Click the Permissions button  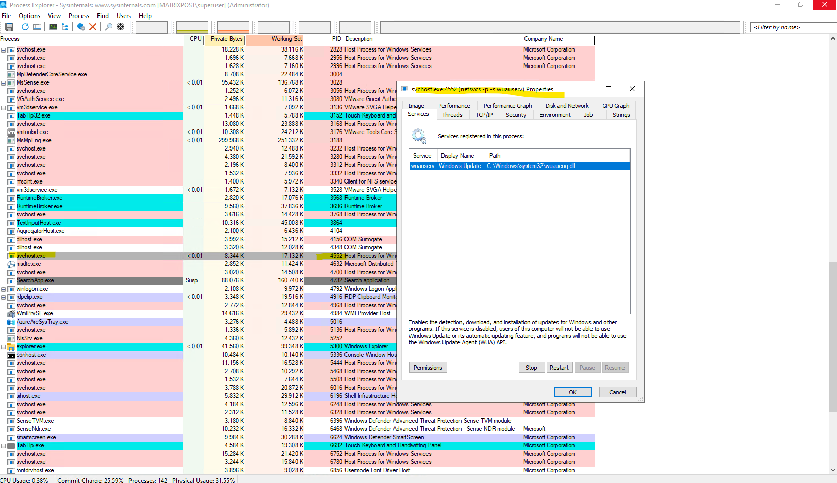coord(428,368)
